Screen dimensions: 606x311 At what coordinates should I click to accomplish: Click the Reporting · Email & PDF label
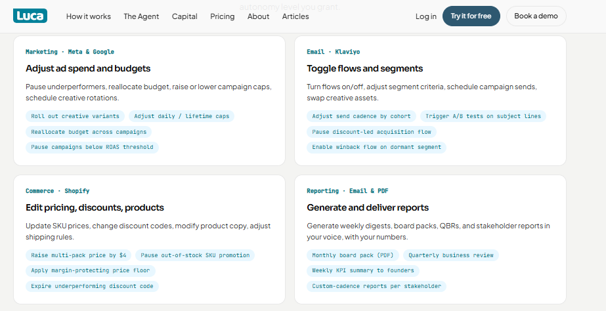click(347, 191)
